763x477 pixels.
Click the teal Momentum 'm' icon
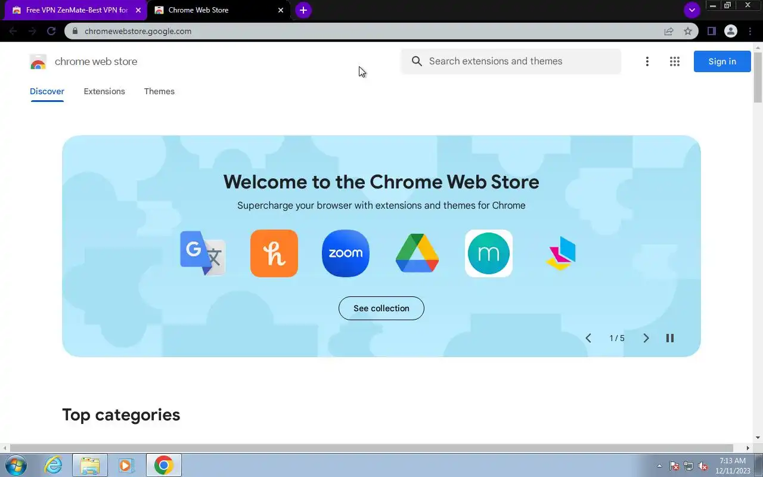pos(489,253)
